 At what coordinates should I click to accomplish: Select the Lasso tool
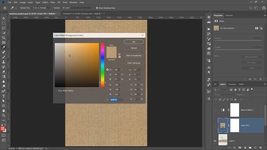tap(4, 28)
